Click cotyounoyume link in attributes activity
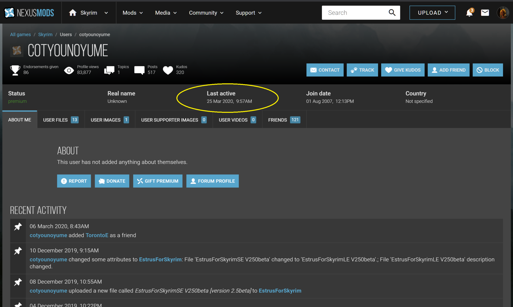This screenshot has width=513, height=307. point(48,260)
